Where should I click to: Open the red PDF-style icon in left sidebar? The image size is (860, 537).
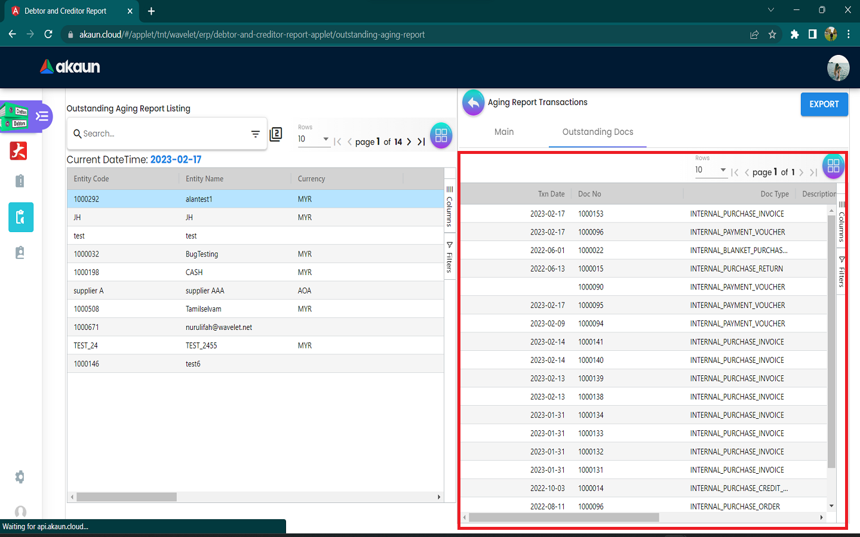[x=19, y=151]
